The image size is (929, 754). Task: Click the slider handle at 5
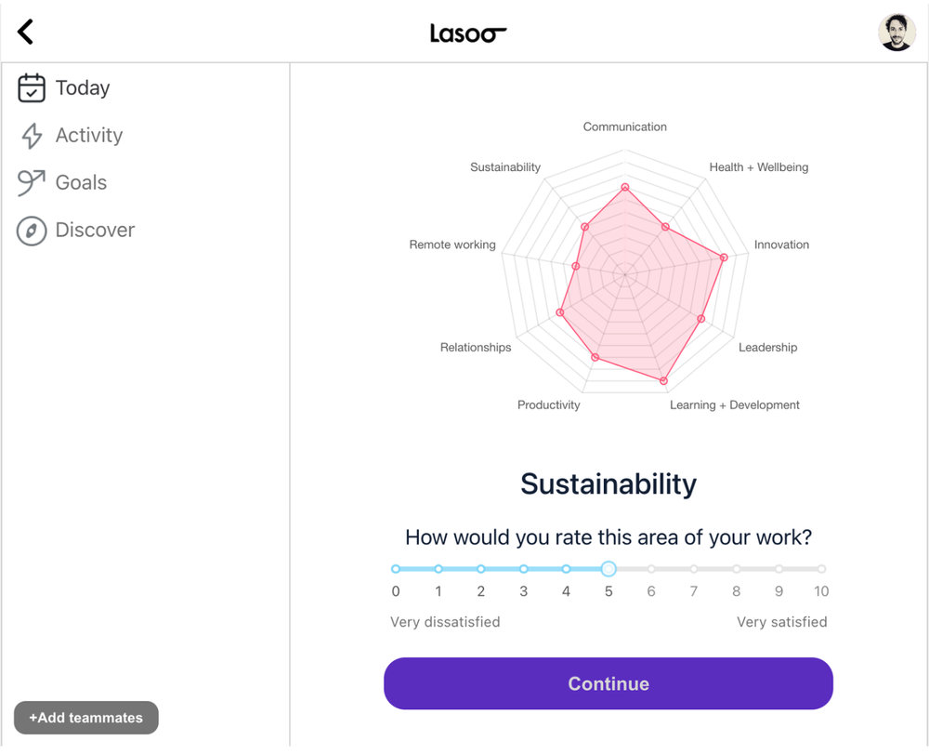[x=608, y=569]
